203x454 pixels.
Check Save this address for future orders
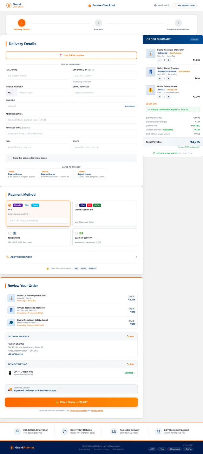point(10,158)
